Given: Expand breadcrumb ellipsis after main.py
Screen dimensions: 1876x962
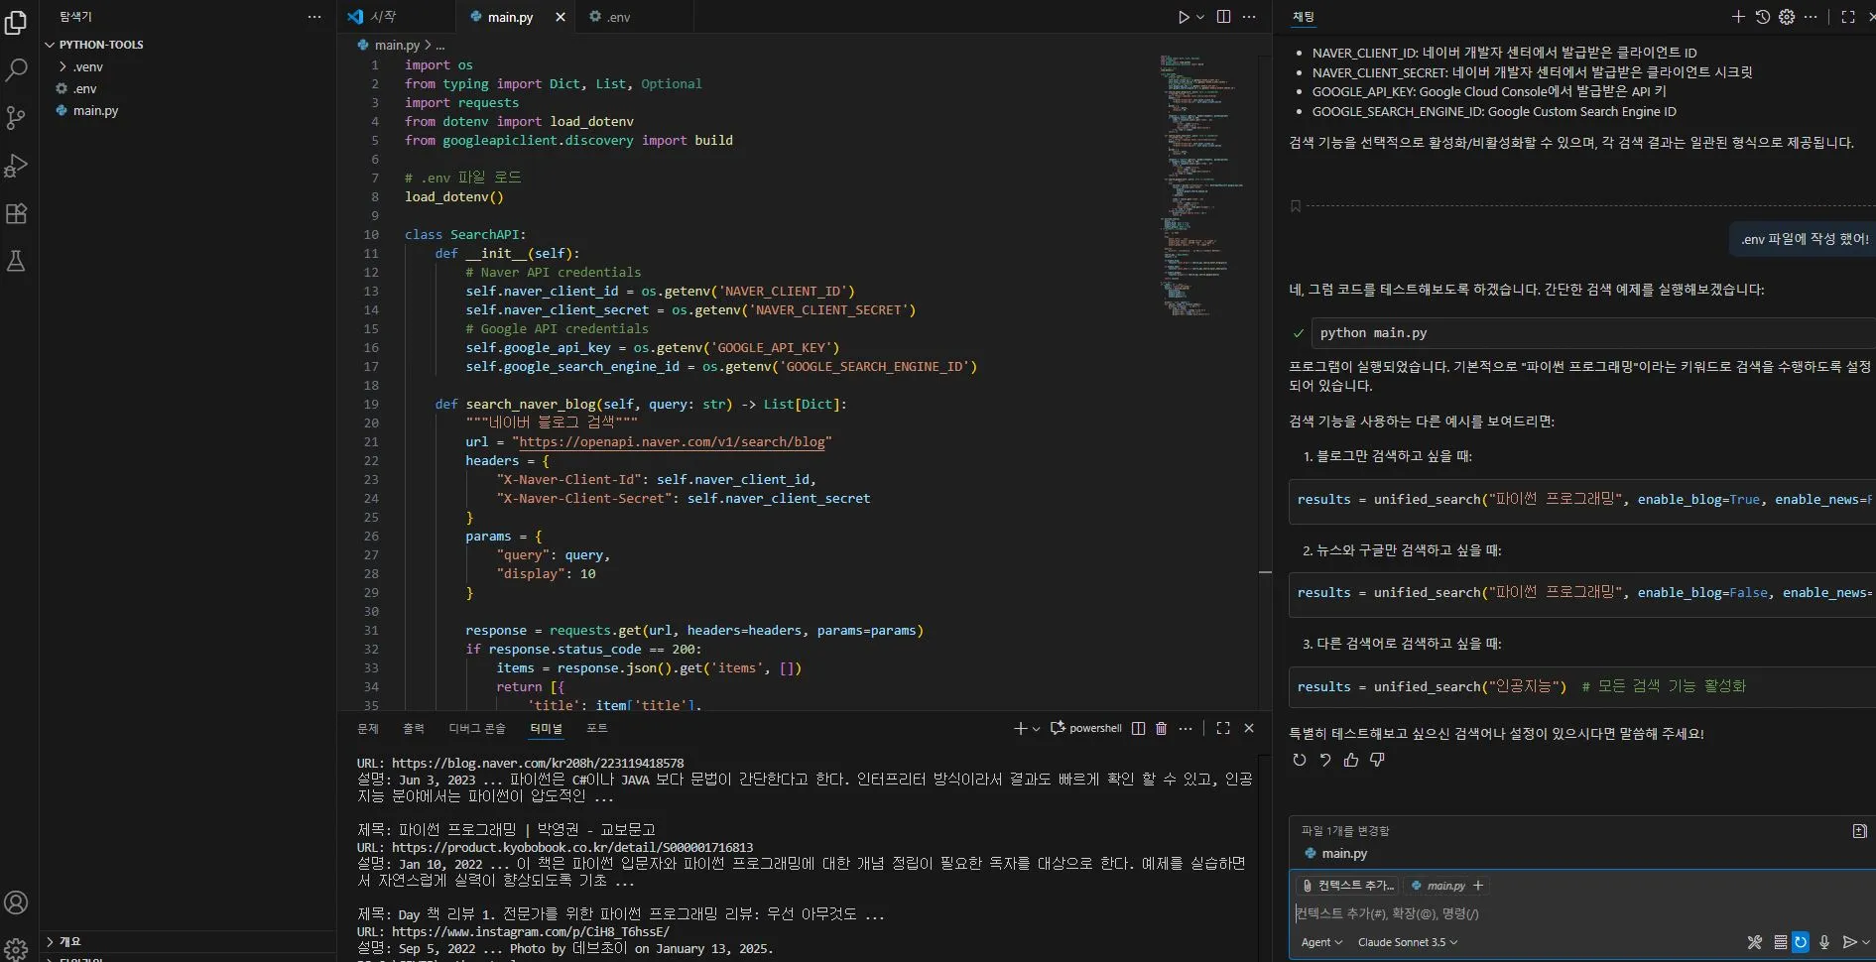Looking at the screenshot, I should [440, 45].
